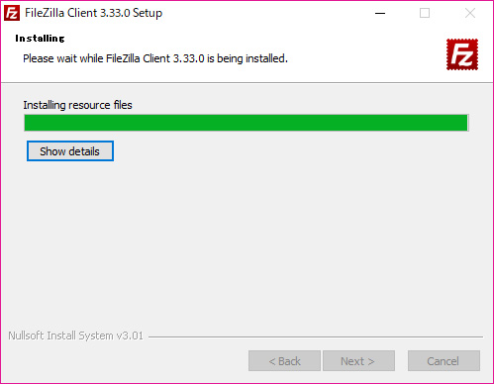
Task: Click the disabled Next button
Action: (x=358, y=361)
